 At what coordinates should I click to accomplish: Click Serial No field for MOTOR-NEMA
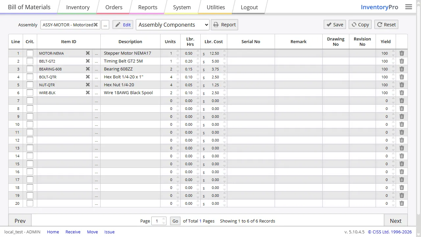pos(251,53)
